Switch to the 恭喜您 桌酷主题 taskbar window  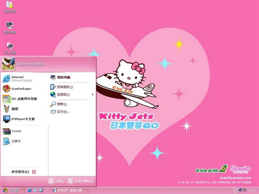click(x=69, y=190)
